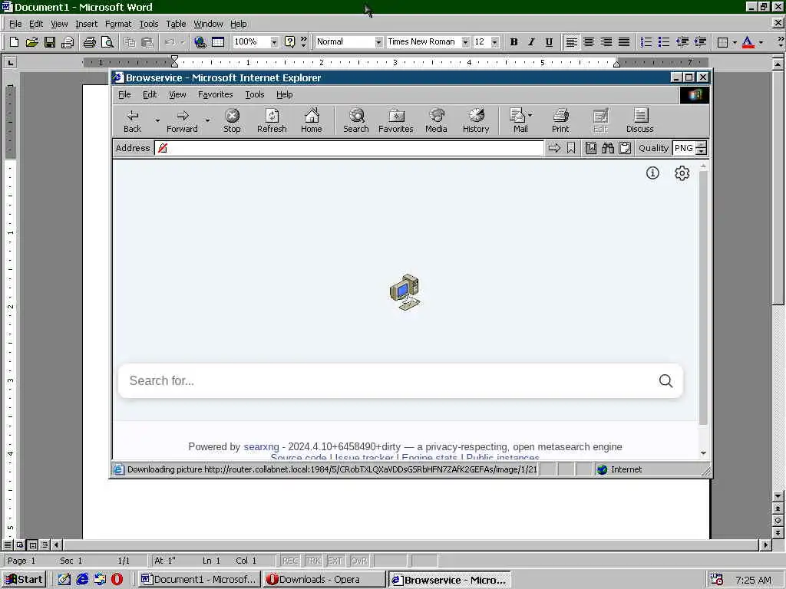Screen dimensions: 786x589
Task: Open History pane in Internet Explorer
Action: tap(476, 121)
